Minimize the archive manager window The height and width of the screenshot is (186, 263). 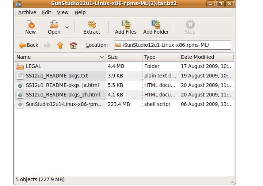click(211, 4)
